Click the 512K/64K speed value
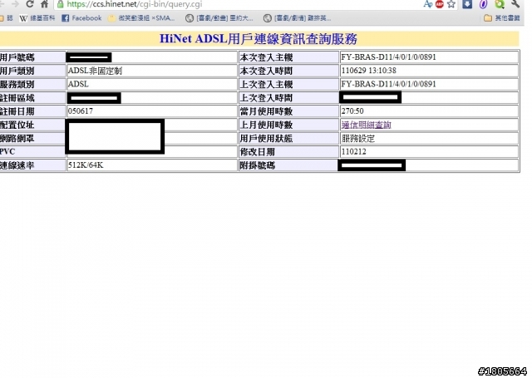This screenshot has height=378, width=532. pyautogui.click(x=86, y=165)
